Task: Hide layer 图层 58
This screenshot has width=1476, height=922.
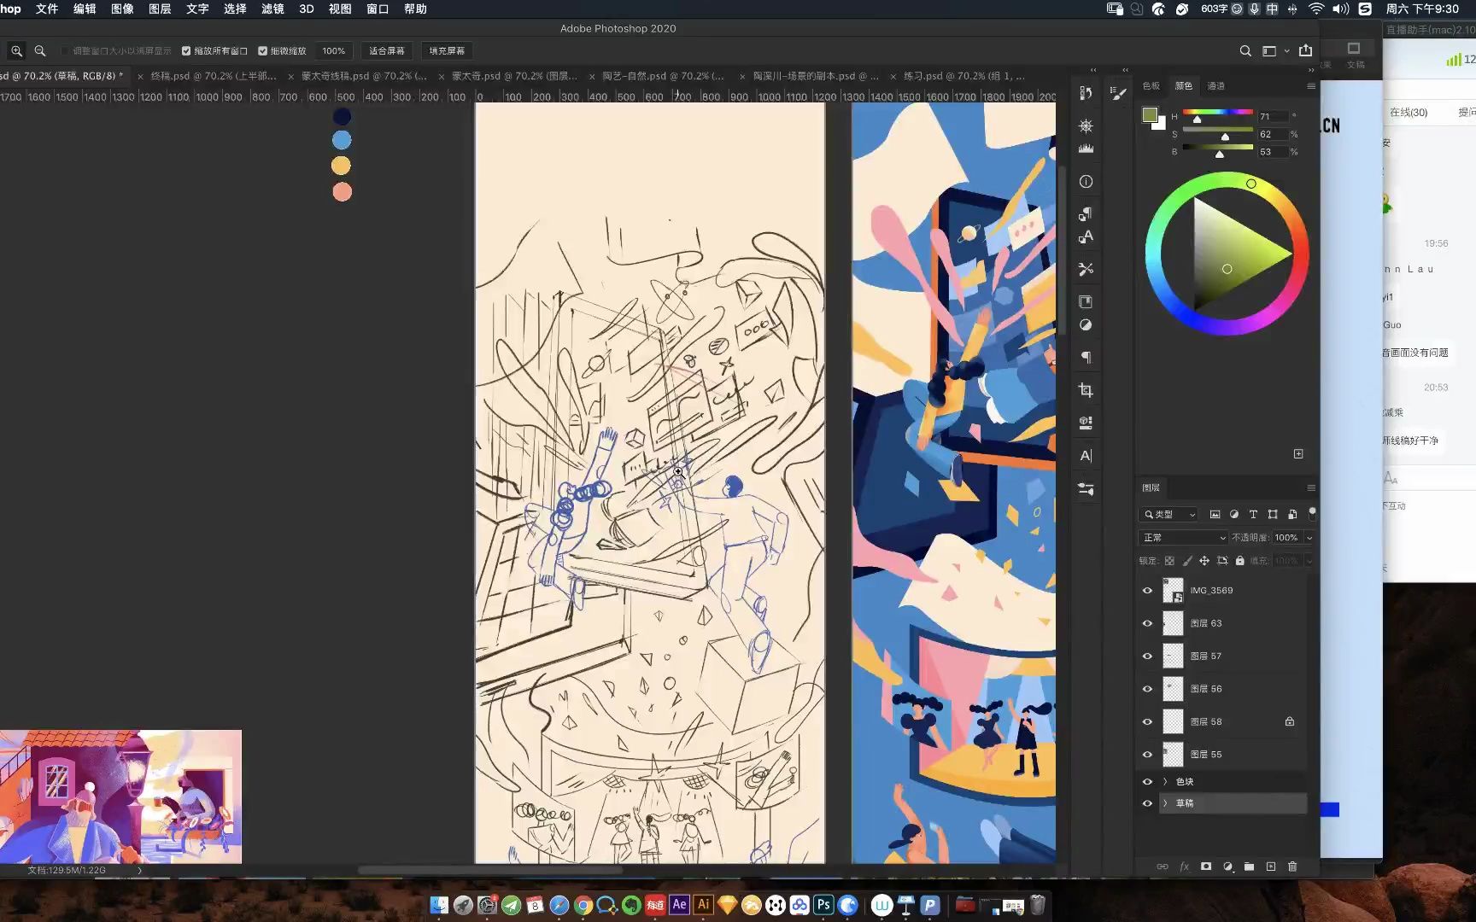Action: 1147,722
